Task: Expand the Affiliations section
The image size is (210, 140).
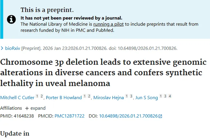Action: 35,108
